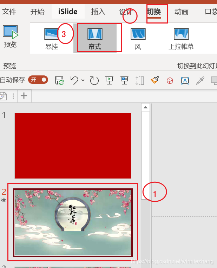Switch to the 开始 (Home) tab
The image size is (217, 268).
coord(38,12)
